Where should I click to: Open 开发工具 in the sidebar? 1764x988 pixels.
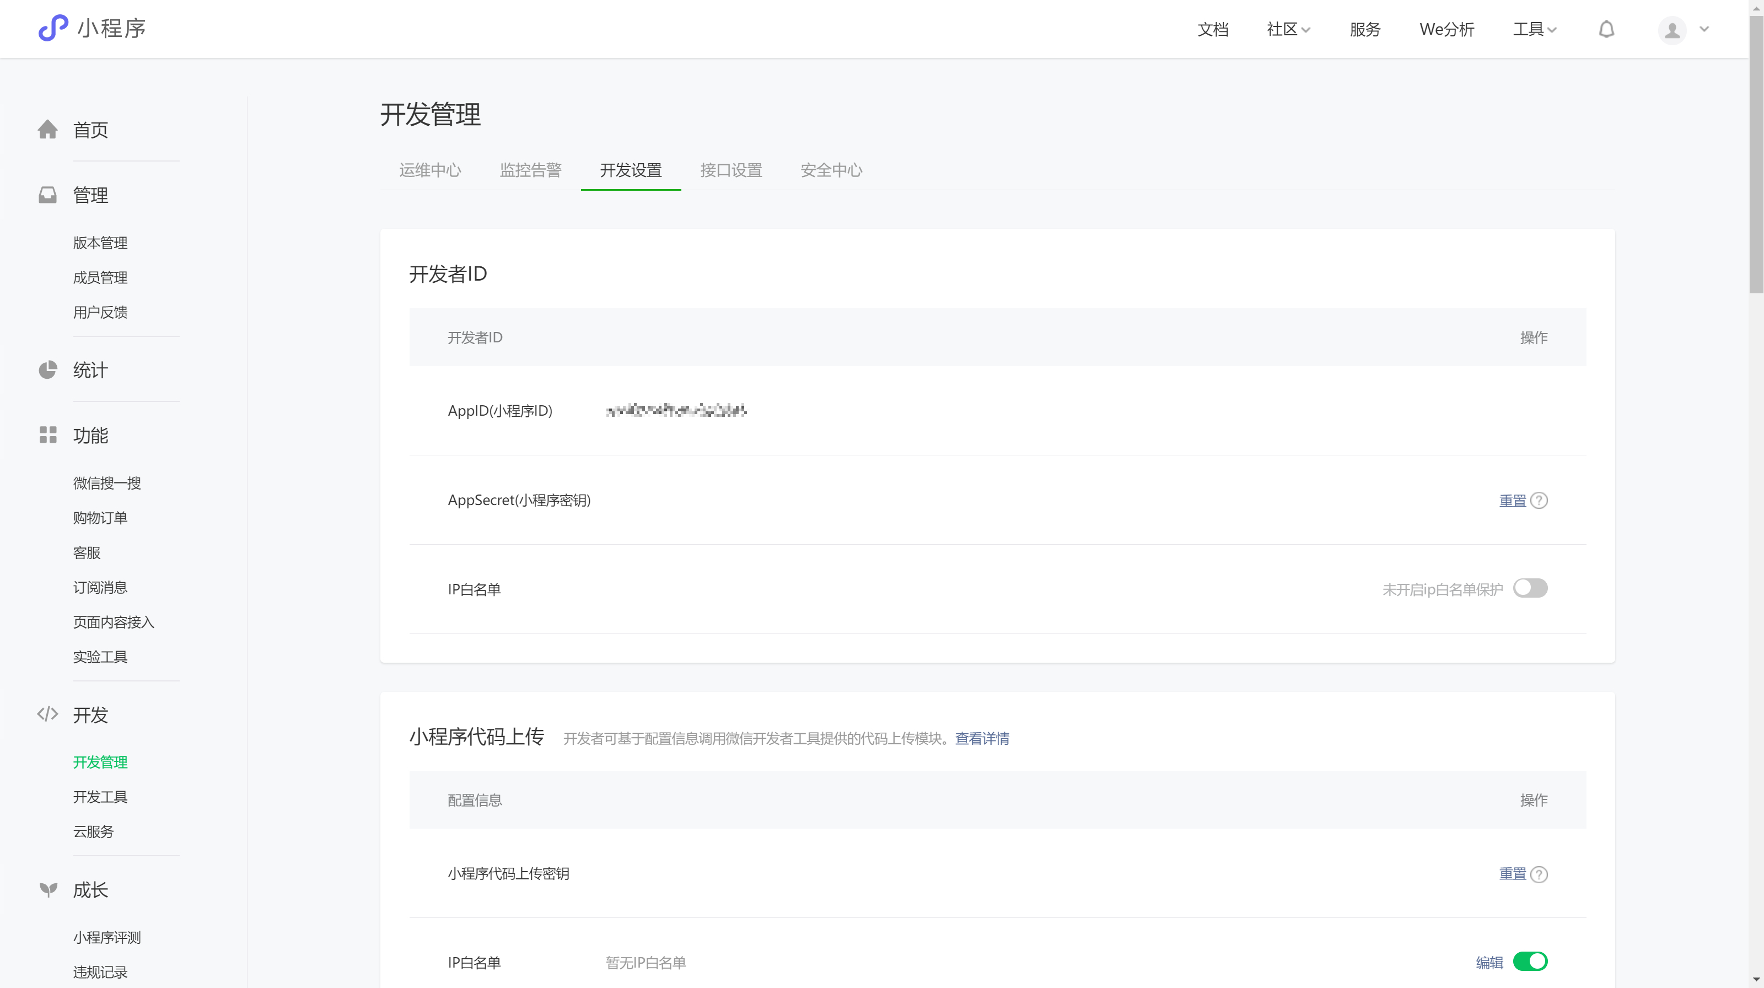click(100, 796)
